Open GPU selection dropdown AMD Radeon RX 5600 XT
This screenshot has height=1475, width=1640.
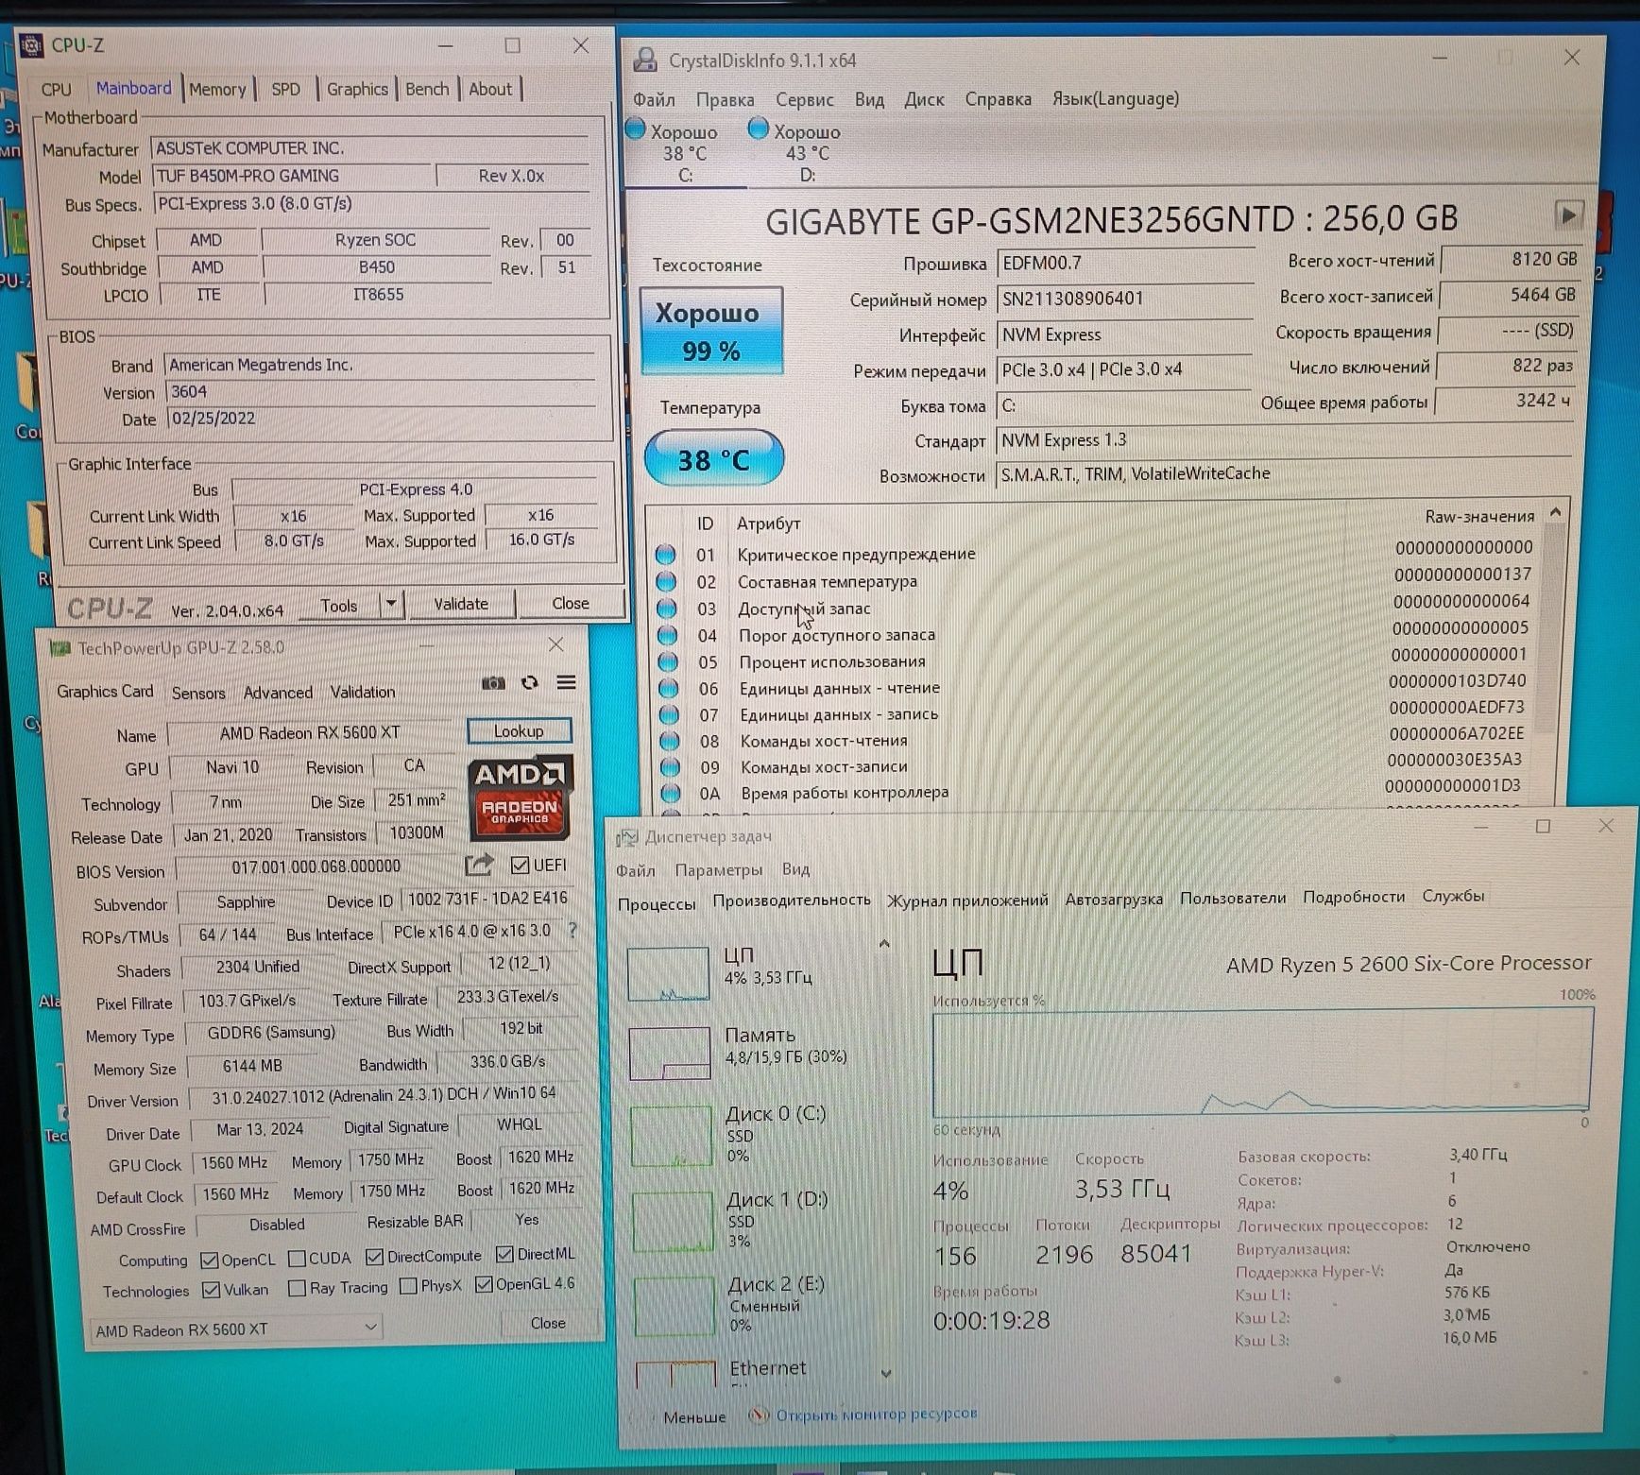click(x=236, y=1329)
